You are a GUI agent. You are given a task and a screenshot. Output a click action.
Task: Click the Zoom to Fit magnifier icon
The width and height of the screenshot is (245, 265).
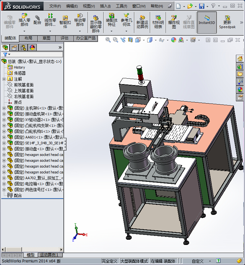(x=108, y=40)
